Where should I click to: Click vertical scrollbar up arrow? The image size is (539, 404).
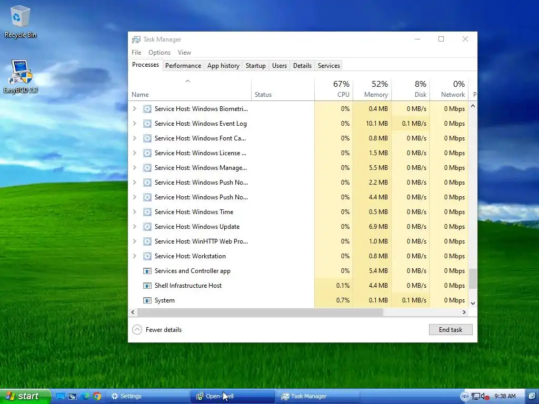point(473,106)
